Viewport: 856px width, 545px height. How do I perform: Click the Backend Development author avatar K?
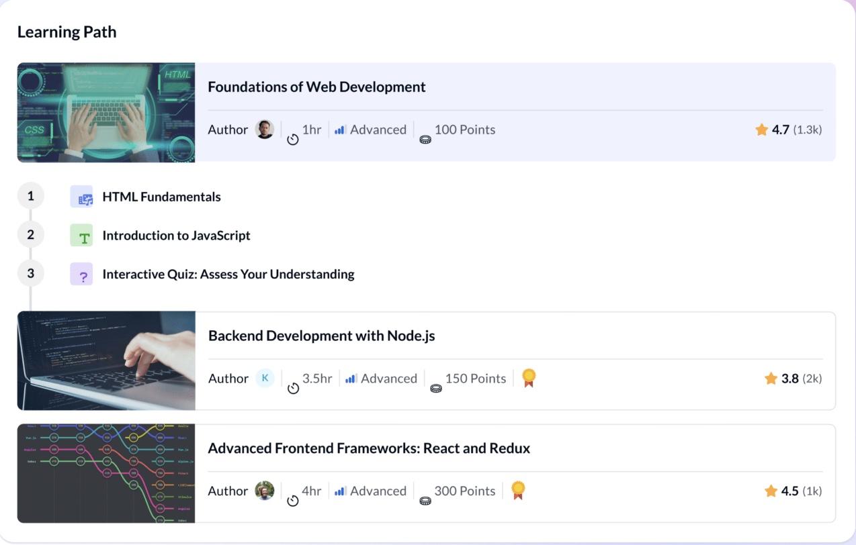pyautogui.click(x=265, y=378)
